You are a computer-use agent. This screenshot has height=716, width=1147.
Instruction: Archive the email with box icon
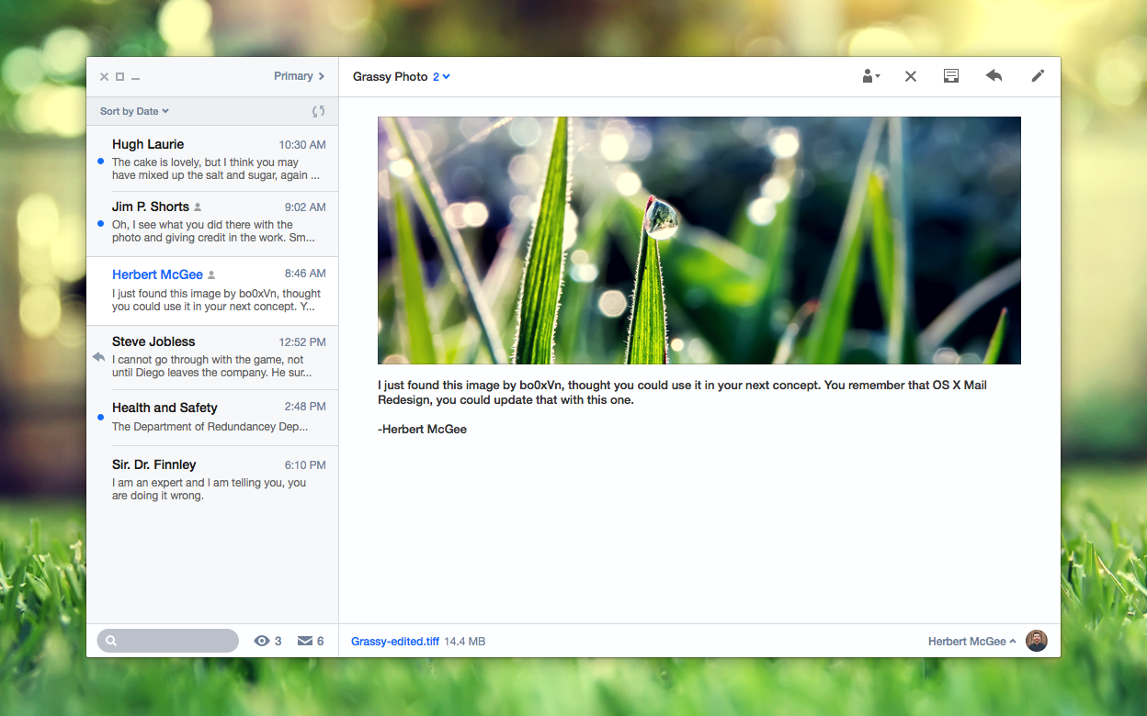tap(951, 76)
